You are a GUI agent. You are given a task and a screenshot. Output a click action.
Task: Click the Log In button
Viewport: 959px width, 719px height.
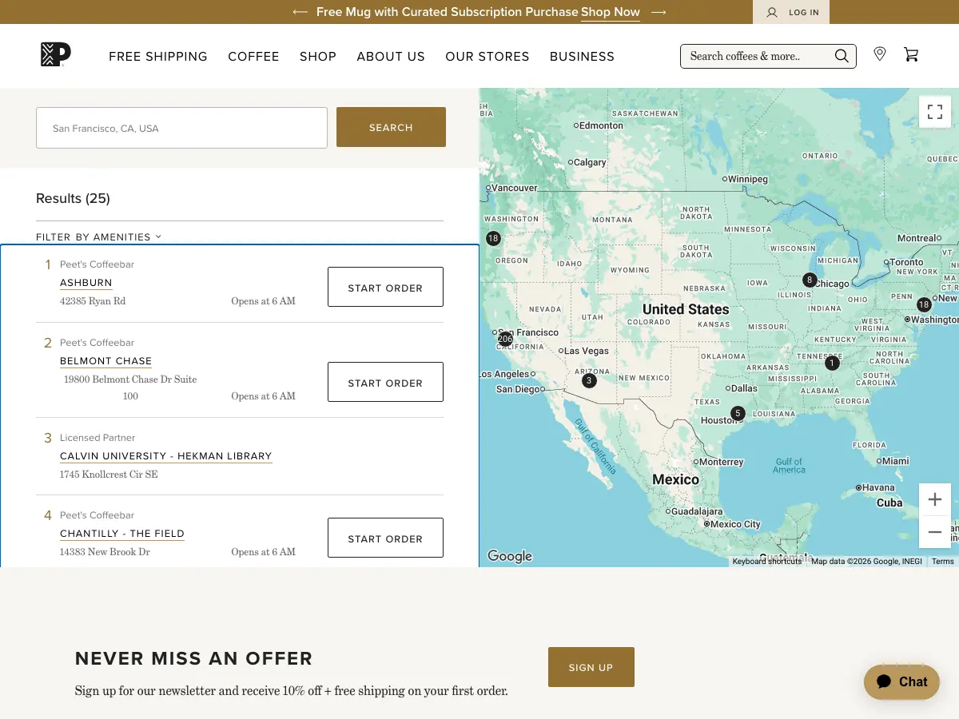coord(791,12)
